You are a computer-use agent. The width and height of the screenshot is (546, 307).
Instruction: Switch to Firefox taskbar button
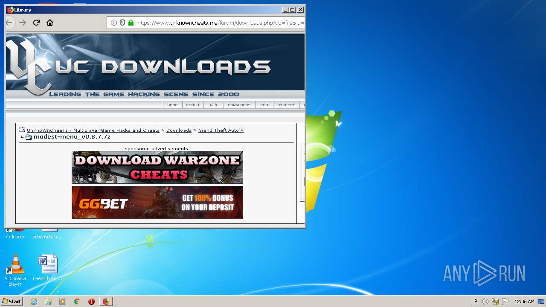click(x=106, y=301)
